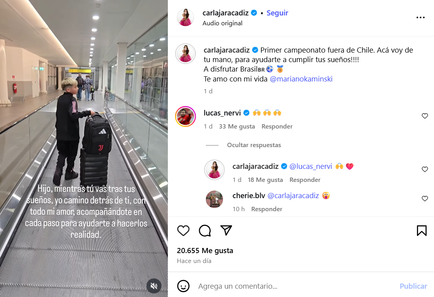Like the lucas_nervi comment
This screenshot has height=297, width=434.
pyautogui.click(x=425, y=116)
